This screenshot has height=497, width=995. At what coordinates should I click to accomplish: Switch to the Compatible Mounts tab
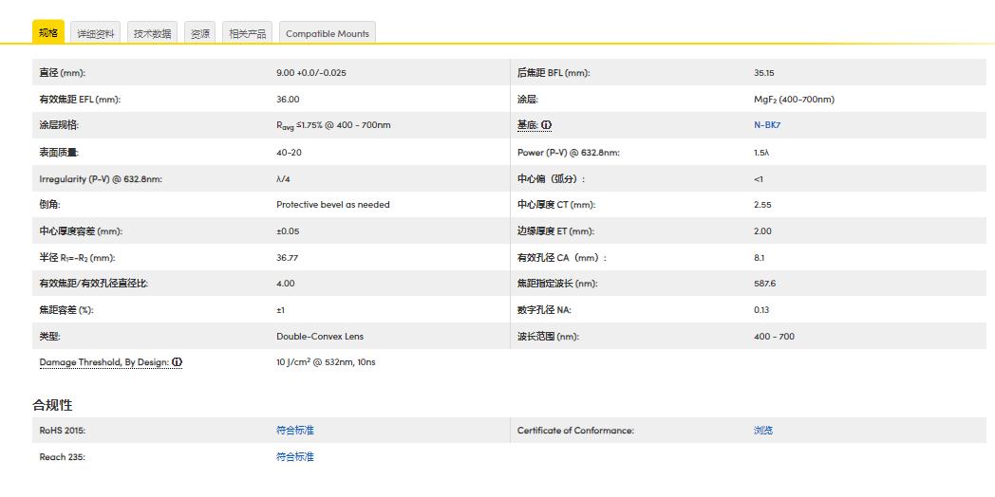328,33
